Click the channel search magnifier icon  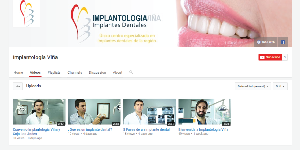(x=131, y=72)
